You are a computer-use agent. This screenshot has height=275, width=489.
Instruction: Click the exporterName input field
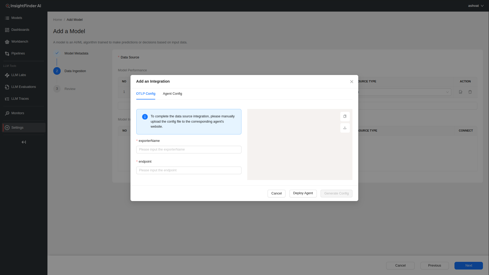point(189,149)
